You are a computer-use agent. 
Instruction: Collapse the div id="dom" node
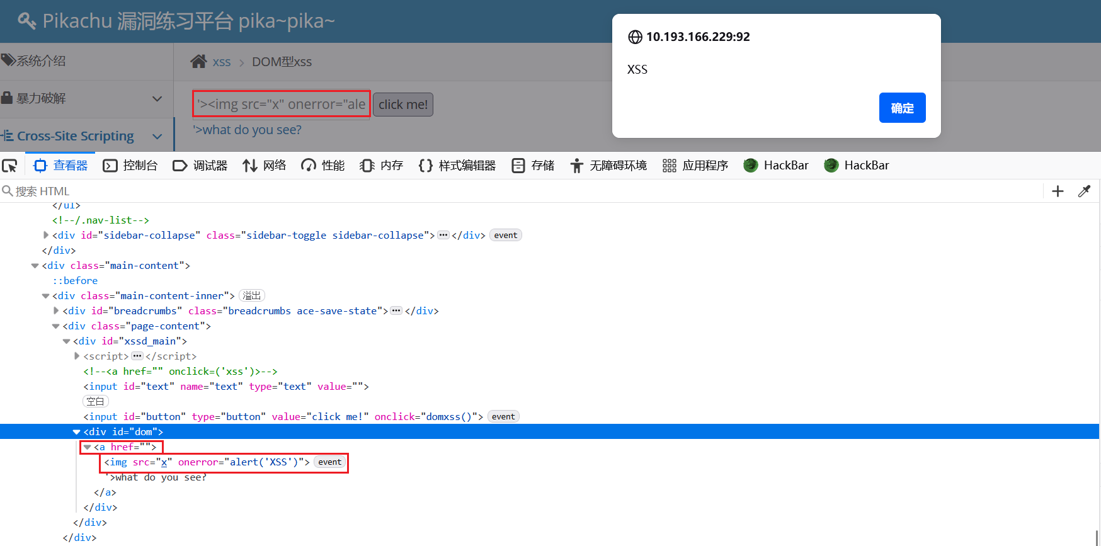coord(76,432)
